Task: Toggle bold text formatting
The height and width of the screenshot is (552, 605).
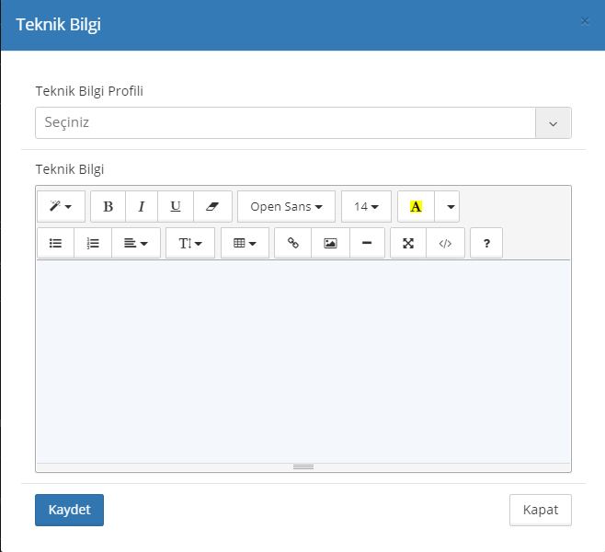Action: tap(108, 207)
